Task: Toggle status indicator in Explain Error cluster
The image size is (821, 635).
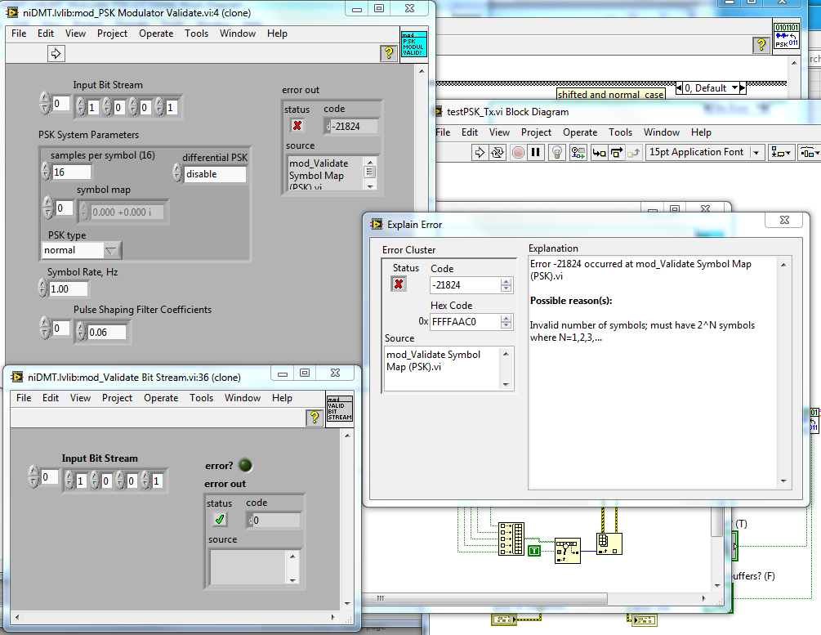Action: (399, 284)
